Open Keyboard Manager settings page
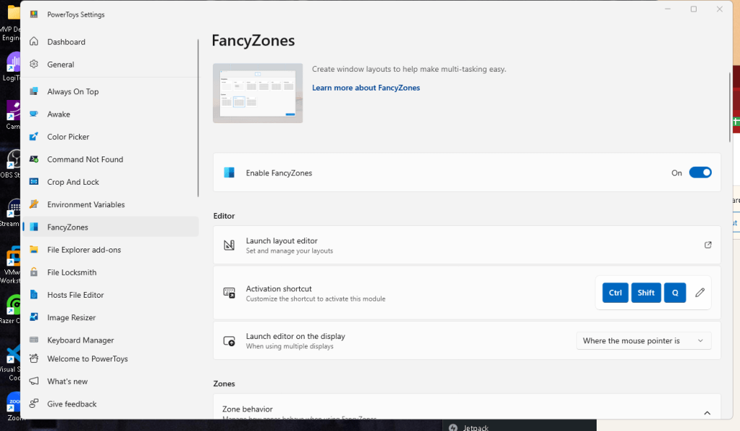This screenshot has height=431, width=740. pos(111,340)
